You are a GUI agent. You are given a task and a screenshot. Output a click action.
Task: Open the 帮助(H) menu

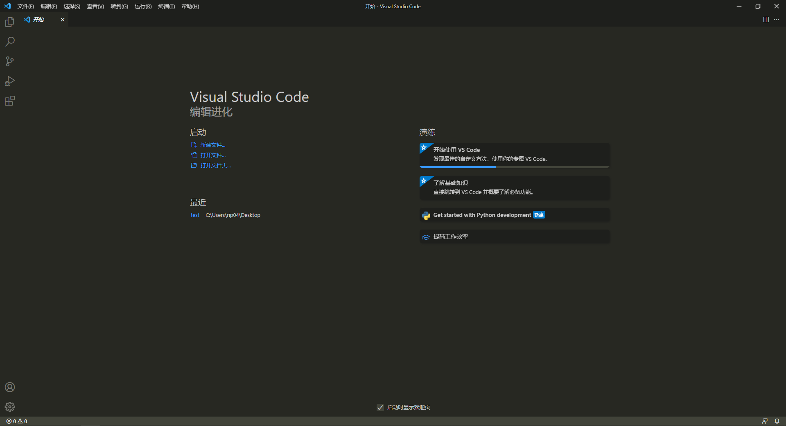coord(190,6)
